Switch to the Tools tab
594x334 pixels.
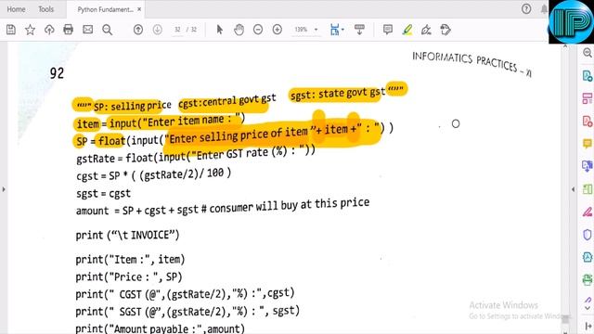45,9
